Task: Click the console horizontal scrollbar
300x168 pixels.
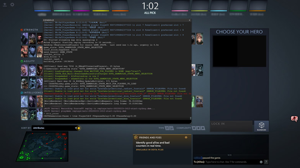Action: point(85,119)
